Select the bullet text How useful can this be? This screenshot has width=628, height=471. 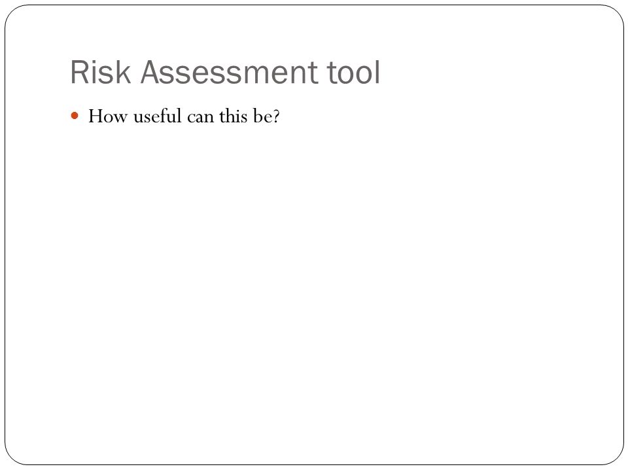184,116
